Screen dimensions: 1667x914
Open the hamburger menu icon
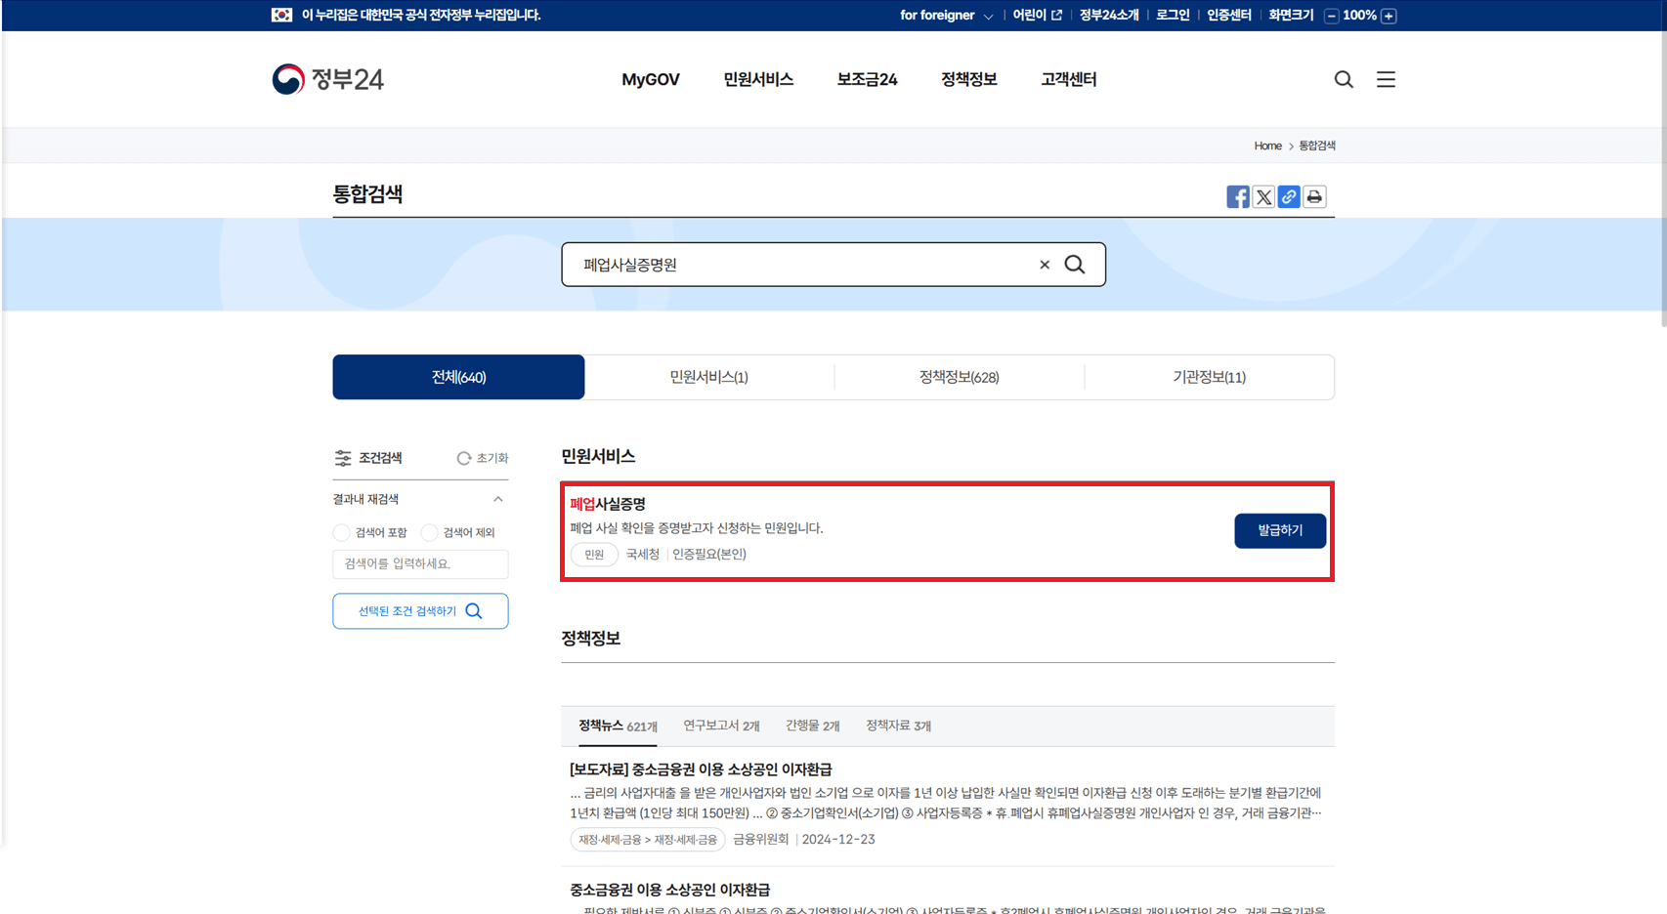pos(1386,79)
